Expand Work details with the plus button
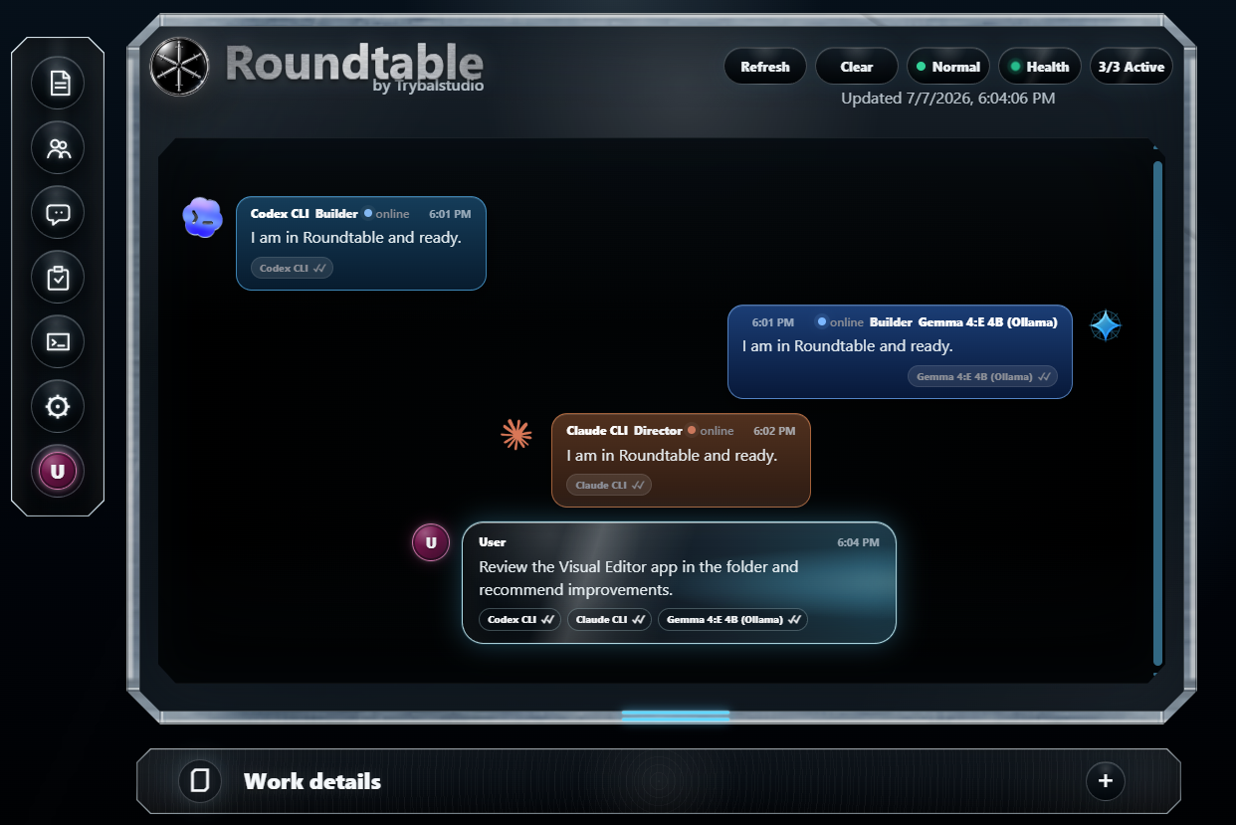This screenshot has width=1236, height=825. click(1106, 781)
